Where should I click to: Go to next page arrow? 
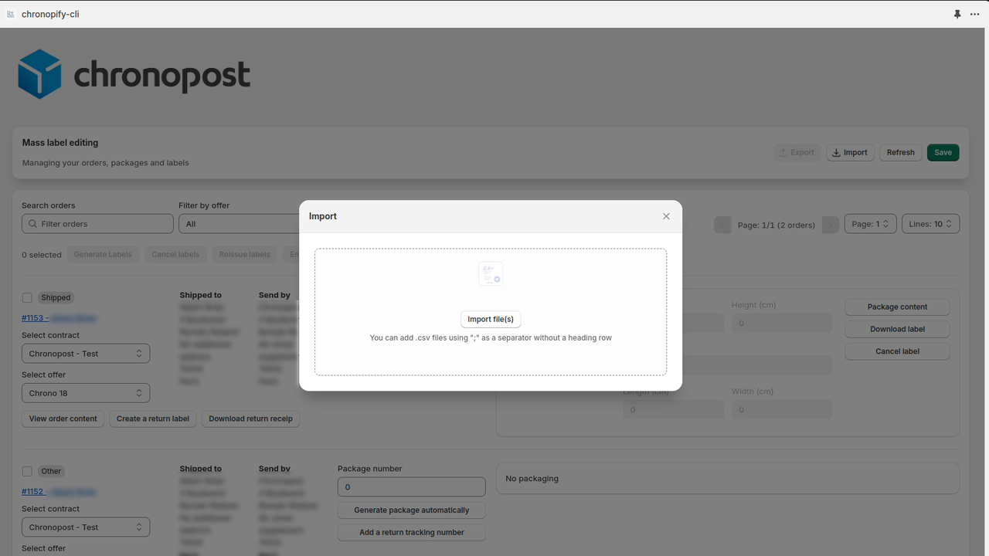pyautogui.click(x=831, y=225)
